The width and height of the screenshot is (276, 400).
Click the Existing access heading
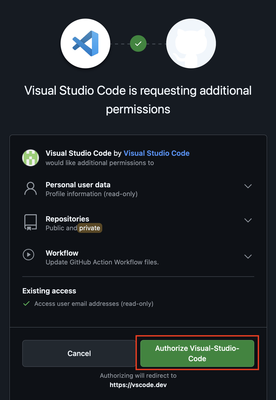[x=49, y=291]
